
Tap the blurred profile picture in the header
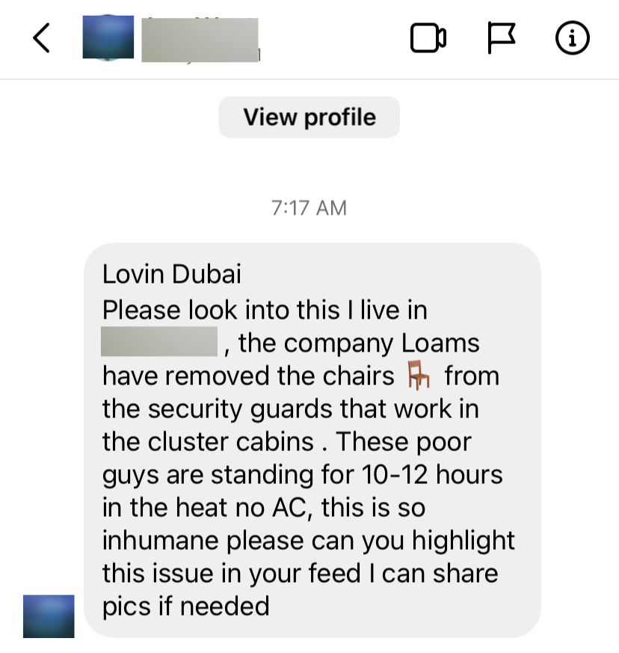108,37
